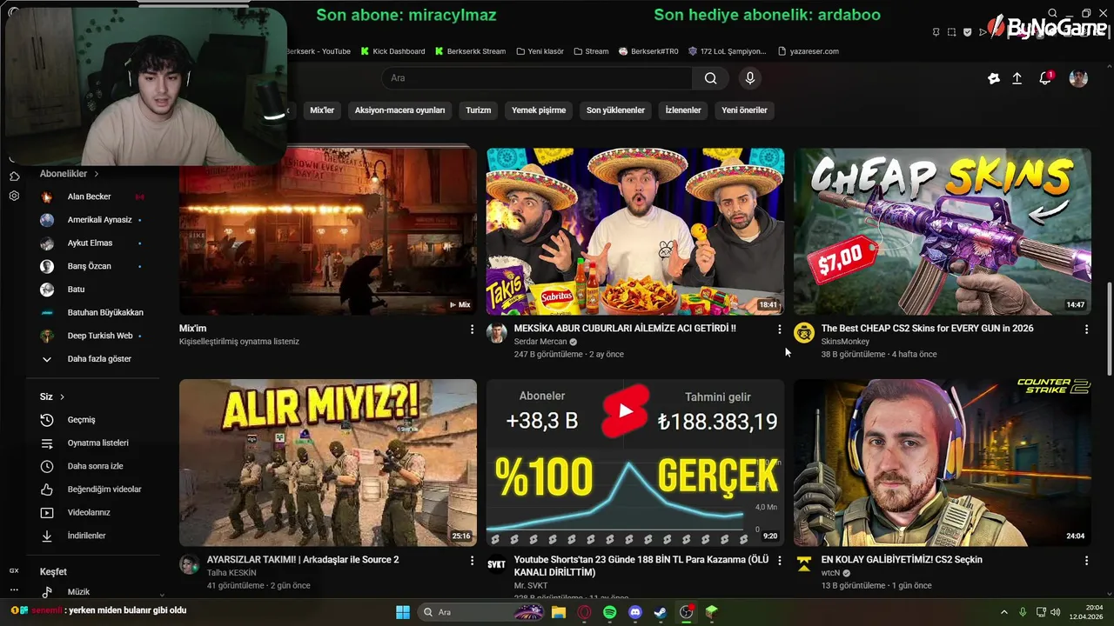Open Mr. SVKT channel avatar

497,564
